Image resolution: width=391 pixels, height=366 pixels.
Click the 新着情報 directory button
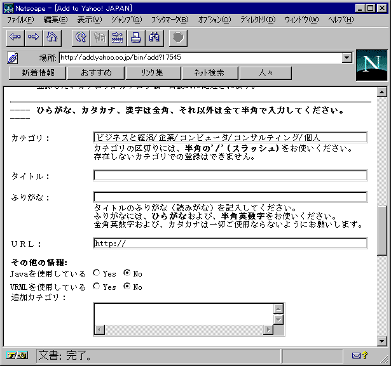[x=38, y=73]
